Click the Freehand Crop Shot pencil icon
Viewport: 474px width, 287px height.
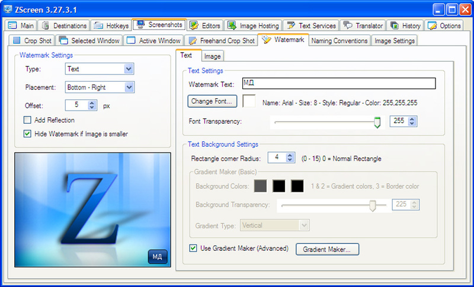click(193, 40)
